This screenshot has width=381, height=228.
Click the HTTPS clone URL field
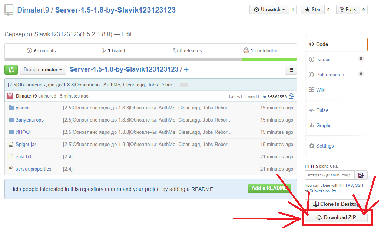[330, 175]
